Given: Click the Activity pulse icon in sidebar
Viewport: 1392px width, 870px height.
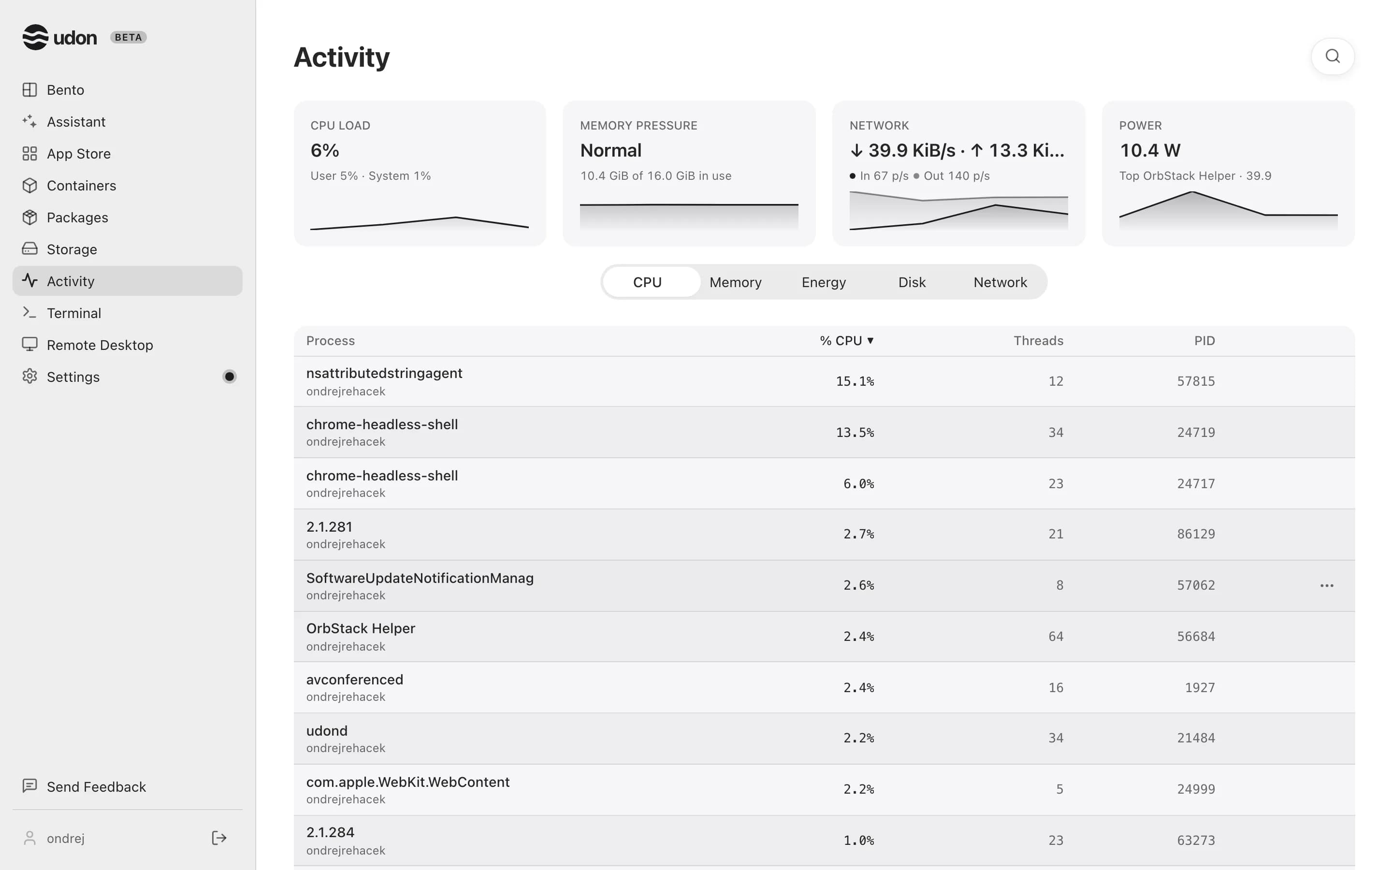Looking at the screenshot, I should 30,281.
